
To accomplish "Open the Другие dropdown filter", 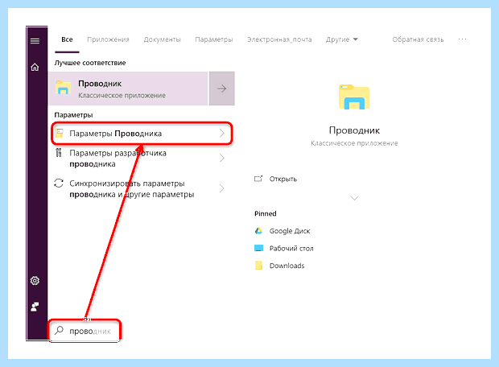I will click(x=342, y=39).
